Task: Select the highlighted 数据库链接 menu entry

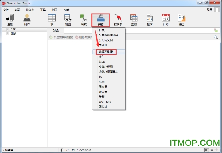Action: pos(109,52)
